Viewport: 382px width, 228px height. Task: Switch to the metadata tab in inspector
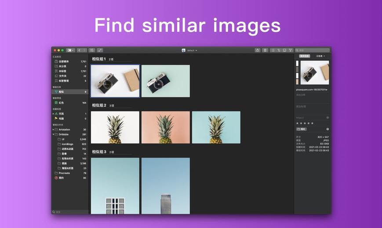coord(320,56)
